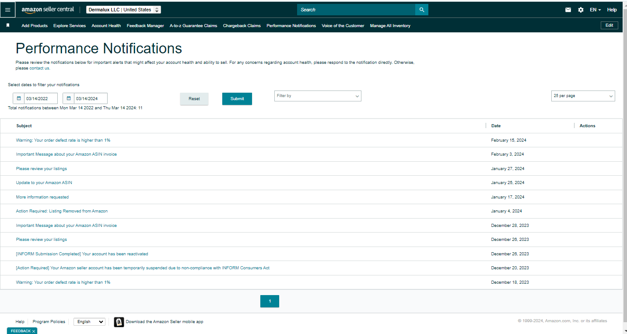Viewport: 627px width, 334px height.
Task: Click the December 20, 2023 date cell
Action: (x=510, y=268)
